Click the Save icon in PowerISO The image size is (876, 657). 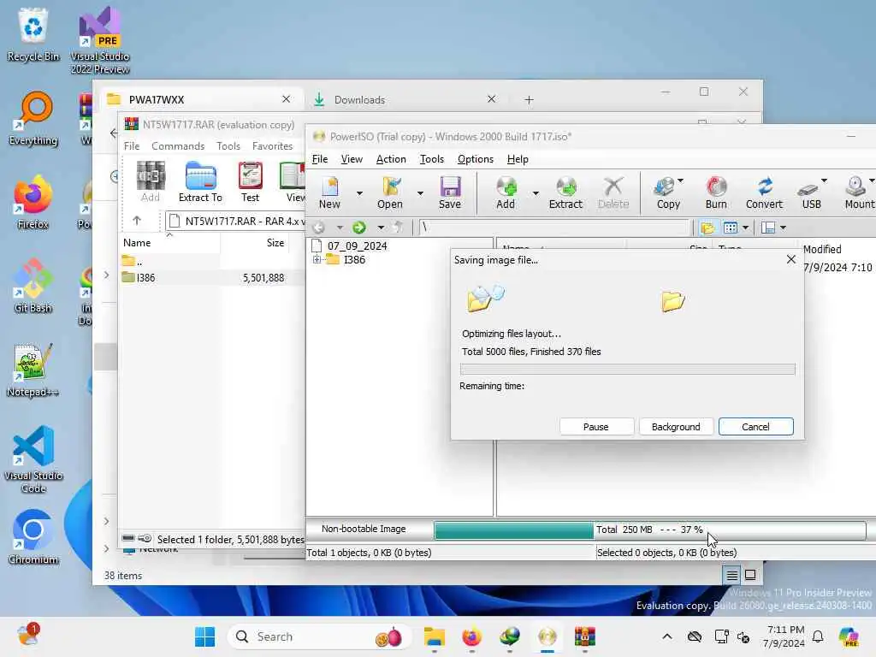pyautogui.click(x=450, y=192)
